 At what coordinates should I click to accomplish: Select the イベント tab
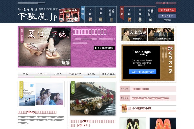click(42, 74)
